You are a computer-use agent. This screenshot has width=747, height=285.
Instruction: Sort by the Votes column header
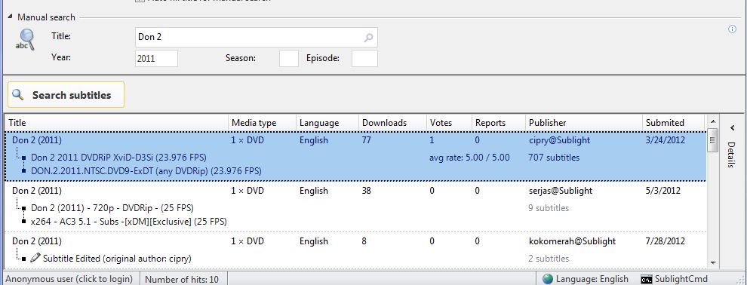449,123
